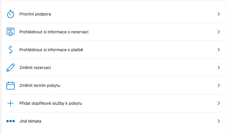Choose Změnit rezervaci text link

(35, 68)
